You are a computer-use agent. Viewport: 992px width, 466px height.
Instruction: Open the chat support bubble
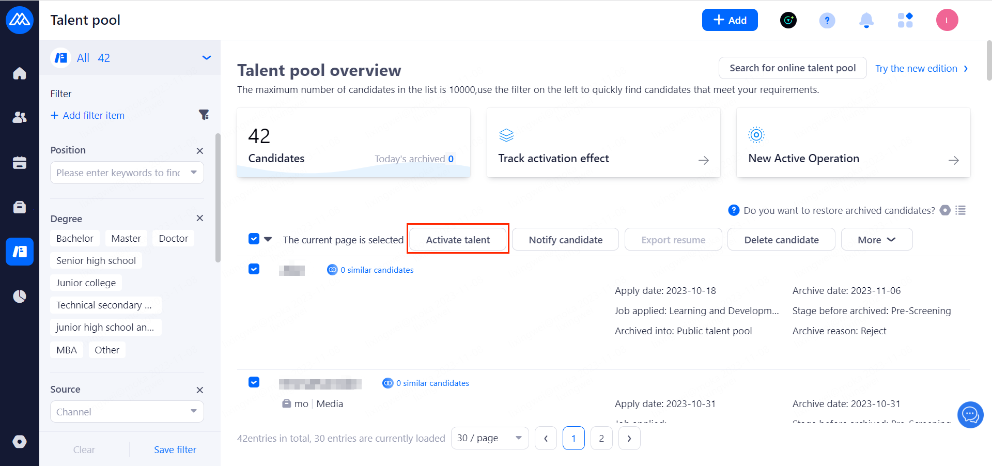[x=970, y=414]
